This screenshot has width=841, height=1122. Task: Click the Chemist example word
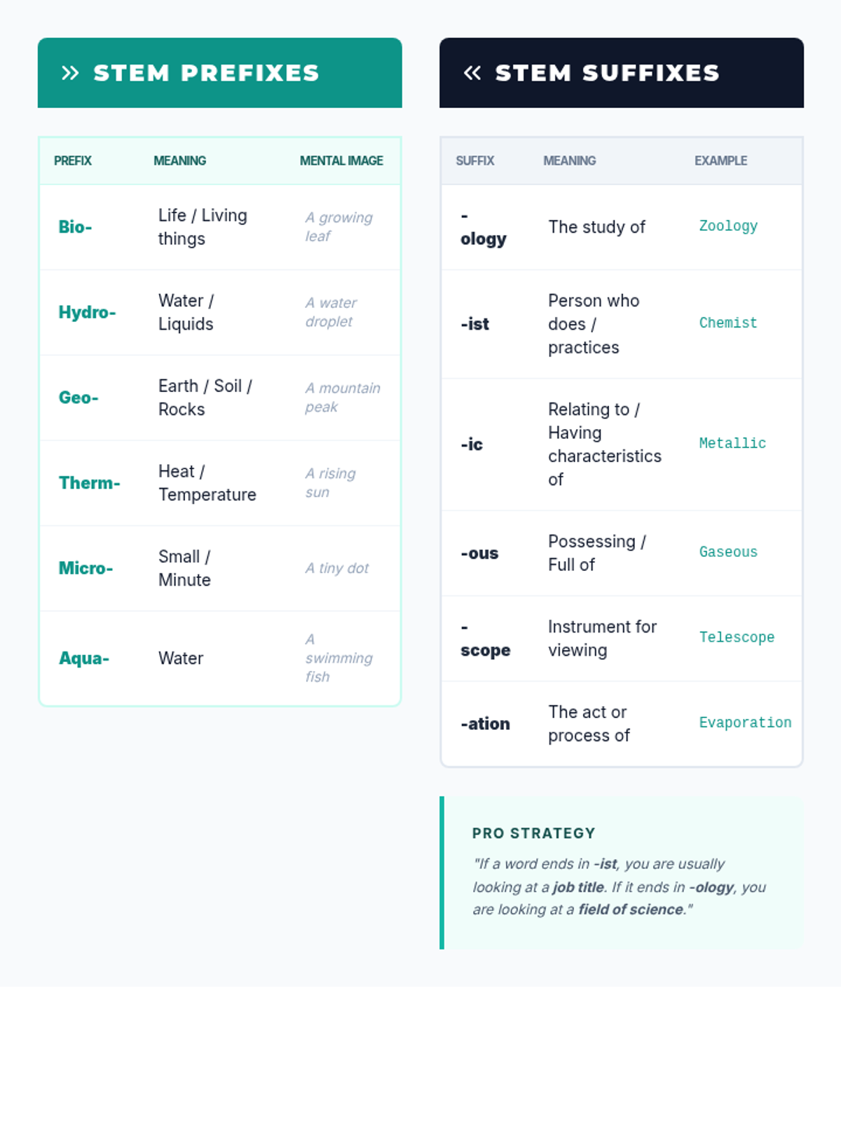coord(728,323)
